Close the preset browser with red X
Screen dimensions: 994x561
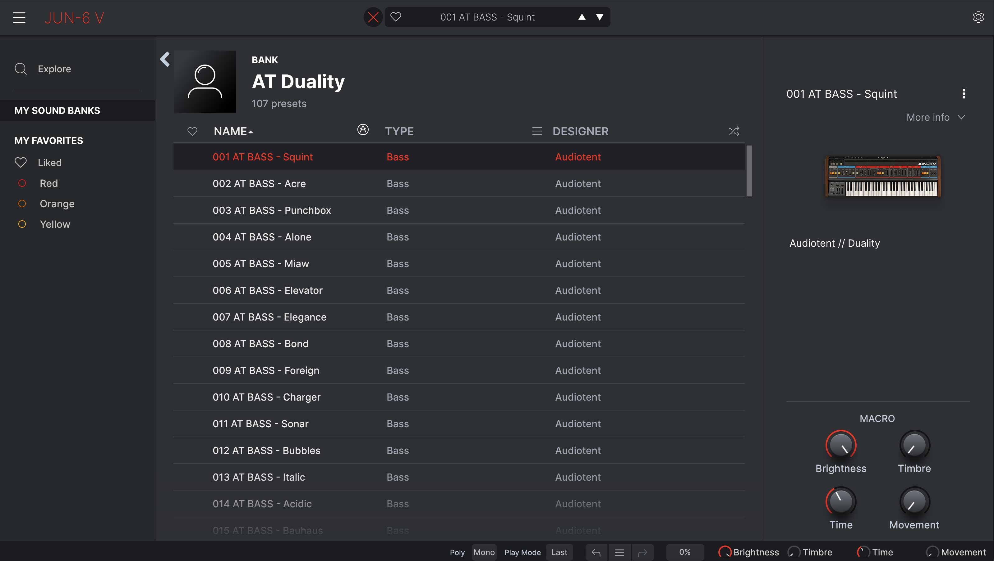373,17
